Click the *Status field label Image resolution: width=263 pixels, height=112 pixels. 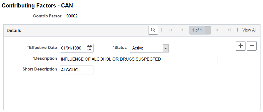120,48
